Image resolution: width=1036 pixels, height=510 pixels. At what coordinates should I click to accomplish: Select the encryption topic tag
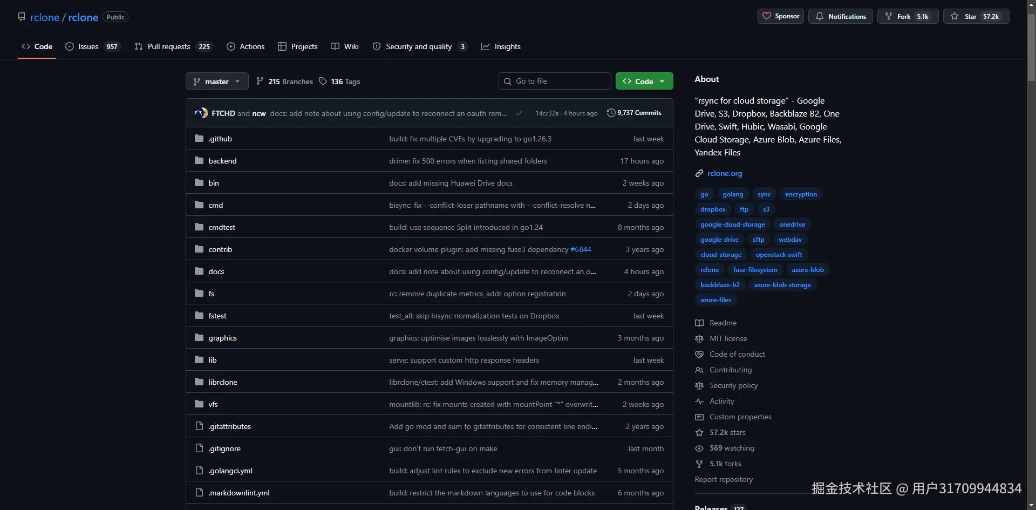pyautogui.click(x=801, y=194)
